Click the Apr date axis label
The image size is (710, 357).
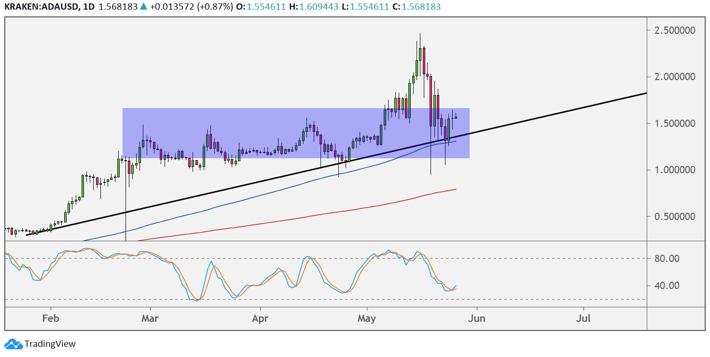(260, 319)
